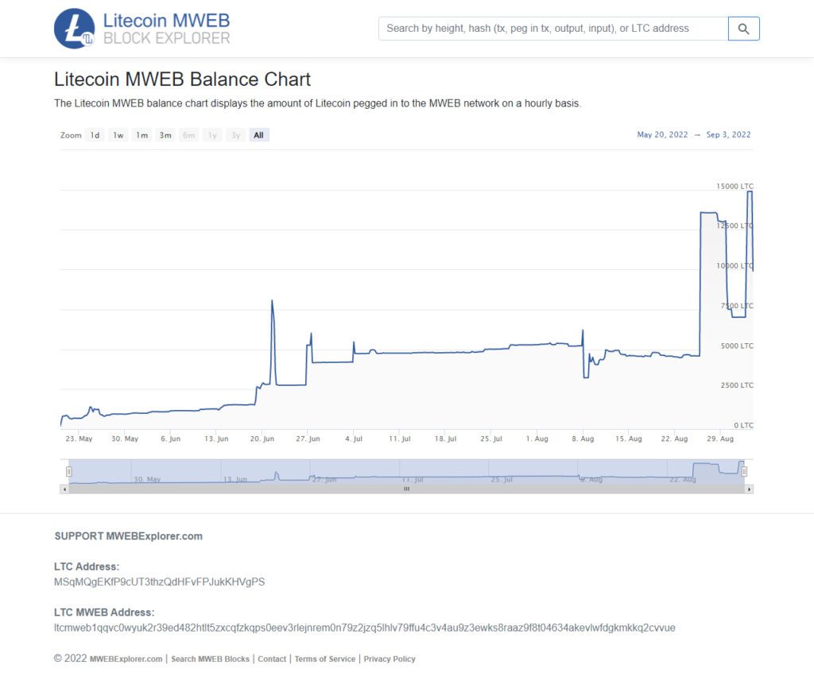Image resolution: width=814 pixels, height=684 pixels.
Task: Click the navigator scrollbar center grip
Action: point(406,489)
